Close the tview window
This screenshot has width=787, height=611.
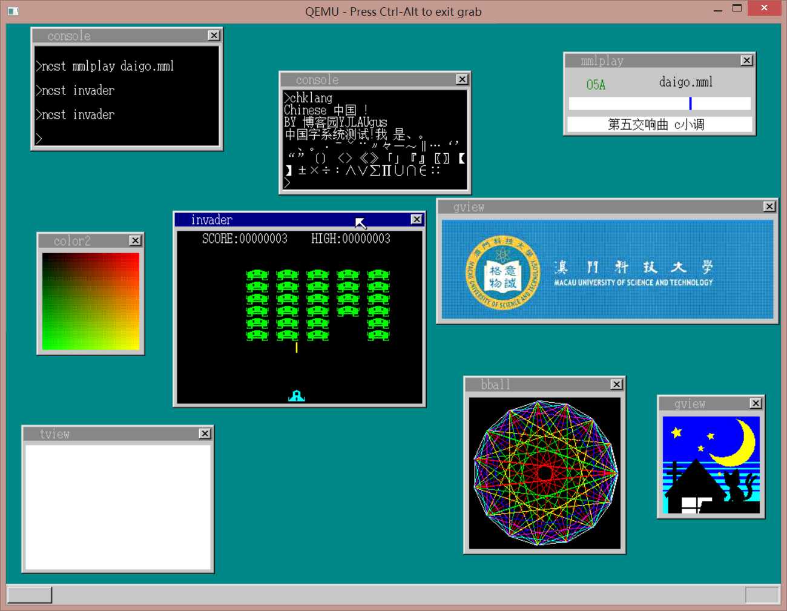click(x=205, y=434)
